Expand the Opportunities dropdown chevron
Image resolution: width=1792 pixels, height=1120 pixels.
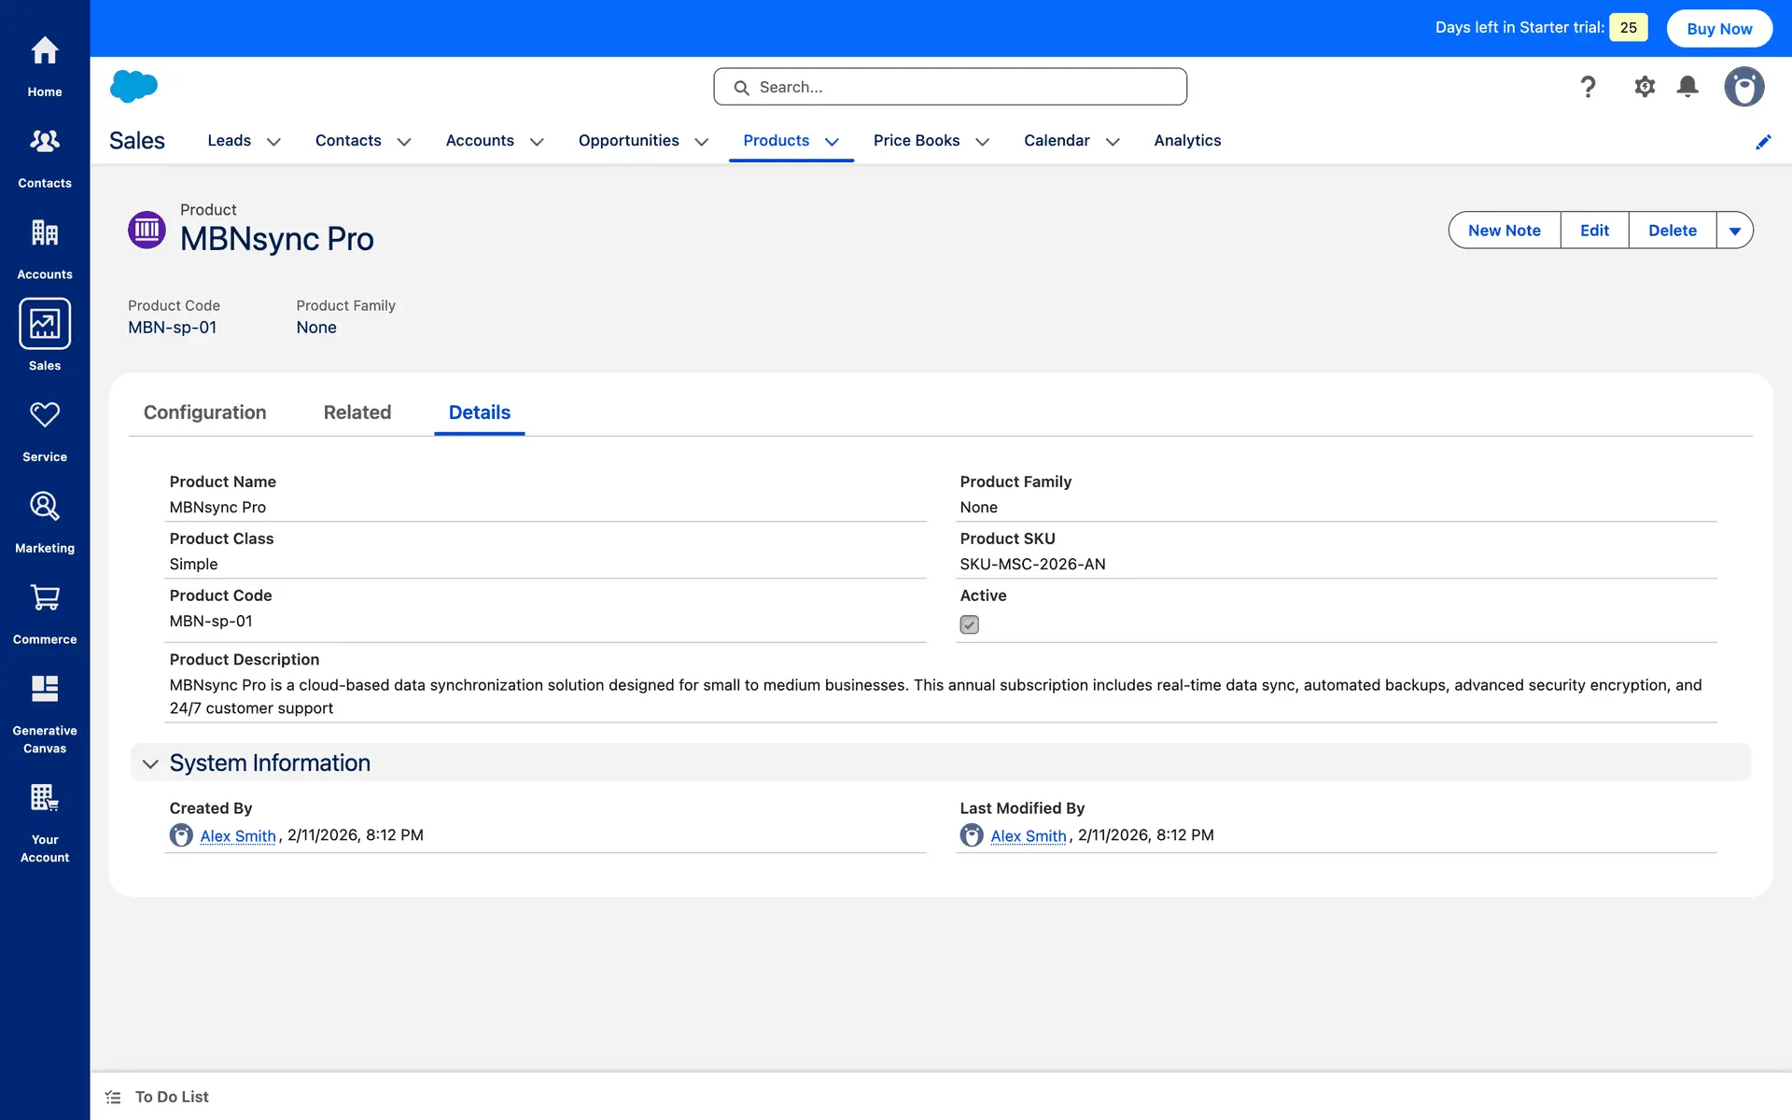pos(702,142)
